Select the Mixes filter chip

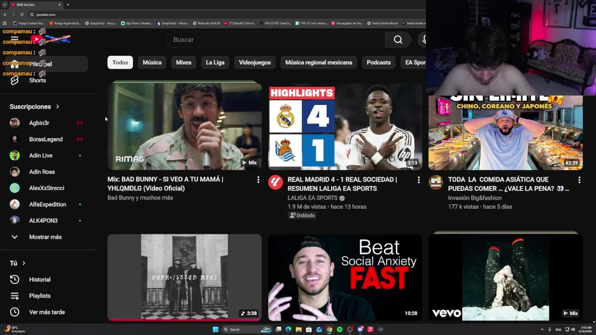pos(183,62)
